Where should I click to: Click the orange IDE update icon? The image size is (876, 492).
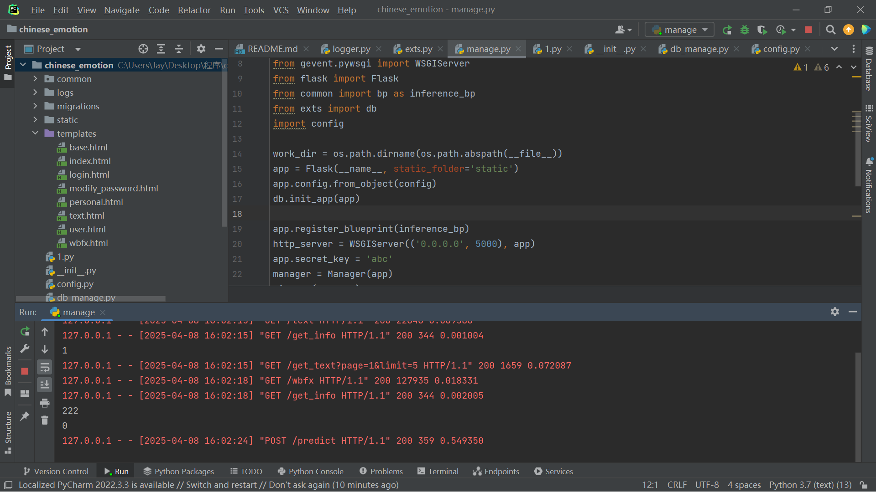coord(849,30)
